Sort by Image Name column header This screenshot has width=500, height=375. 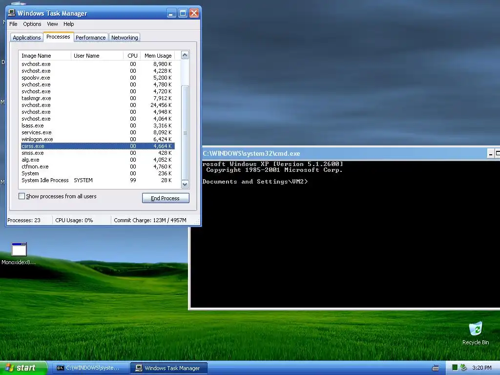[44, 56]
